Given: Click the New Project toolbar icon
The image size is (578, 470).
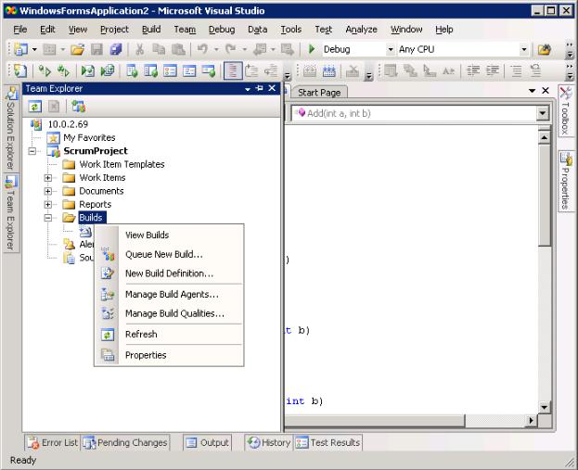Looking at the screenshot, I should click(x=20, y=49).
